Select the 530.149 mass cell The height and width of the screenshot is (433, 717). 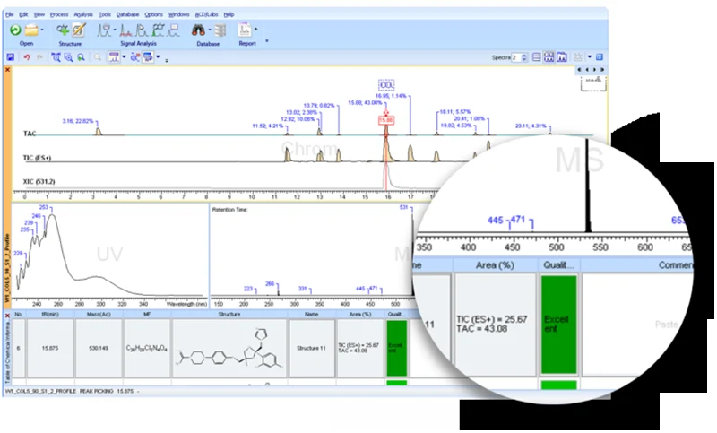click(99, 348)
